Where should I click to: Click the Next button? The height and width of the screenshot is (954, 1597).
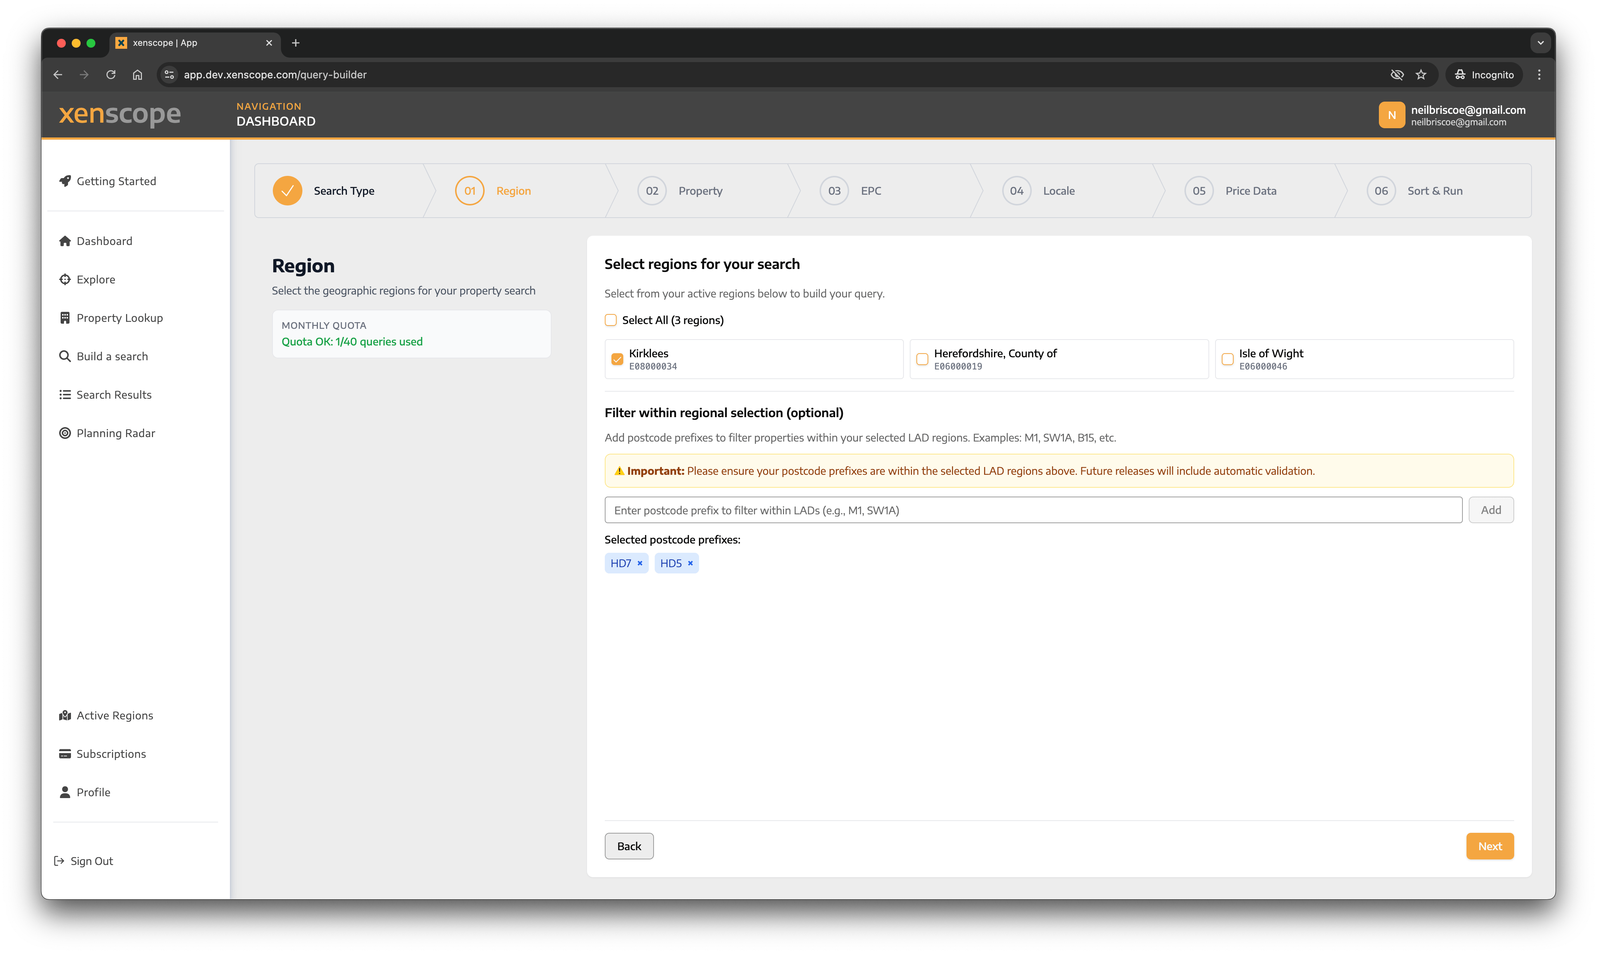1489,846
